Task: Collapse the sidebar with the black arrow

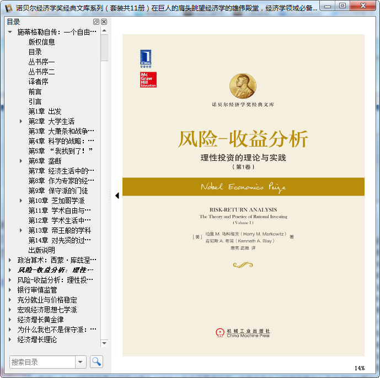Action: [x=117, y=196]
